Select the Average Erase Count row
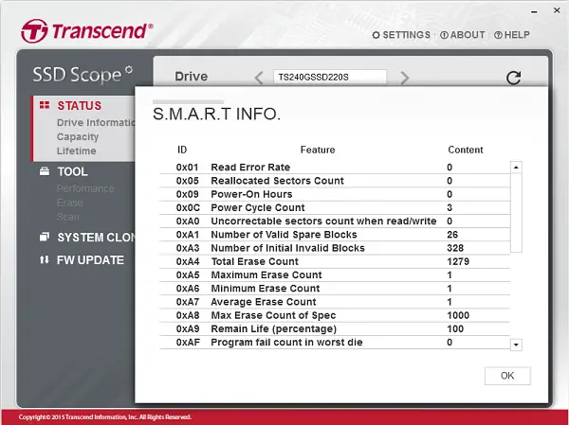This screenshot has height=425, width=569. (335, 301)
